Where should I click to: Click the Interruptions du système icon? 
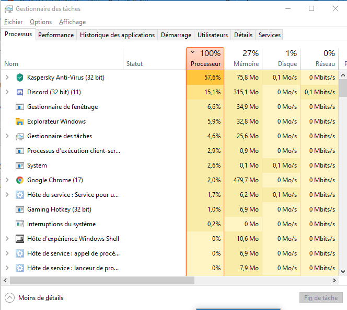[20, 224]
